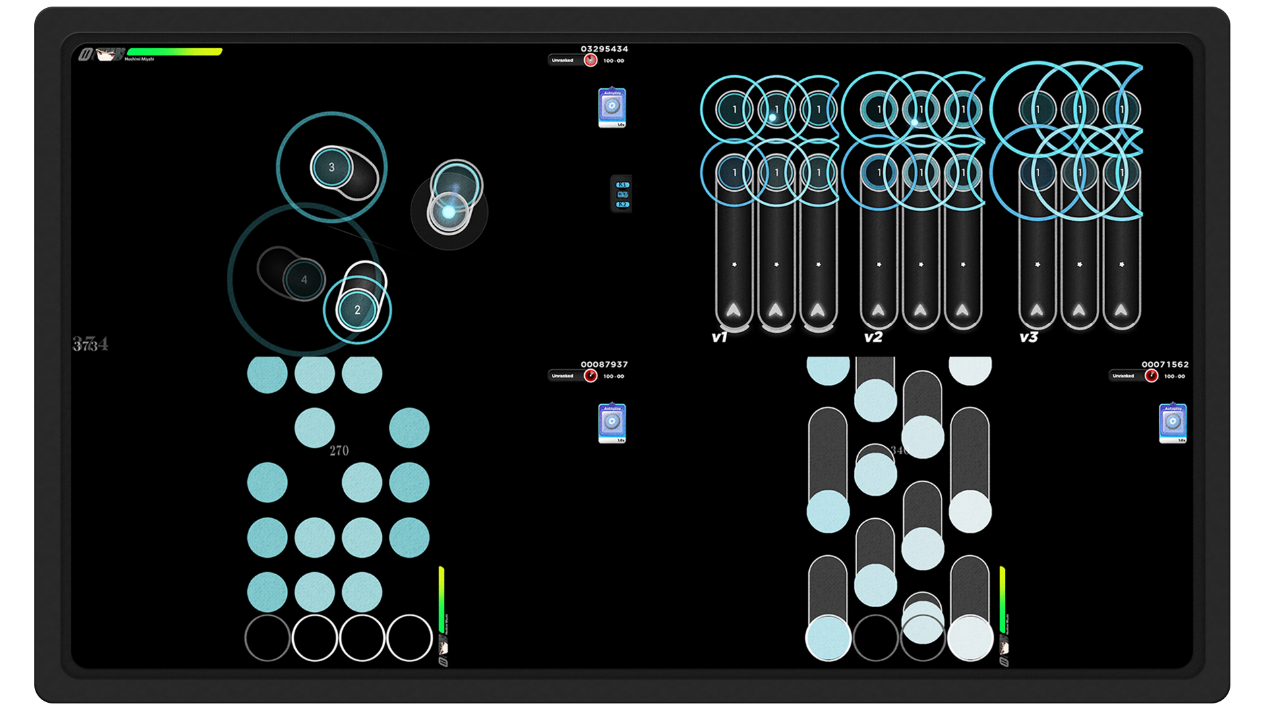Click the v3 label
This screenshot has width=1266, height=712.
1029,338
